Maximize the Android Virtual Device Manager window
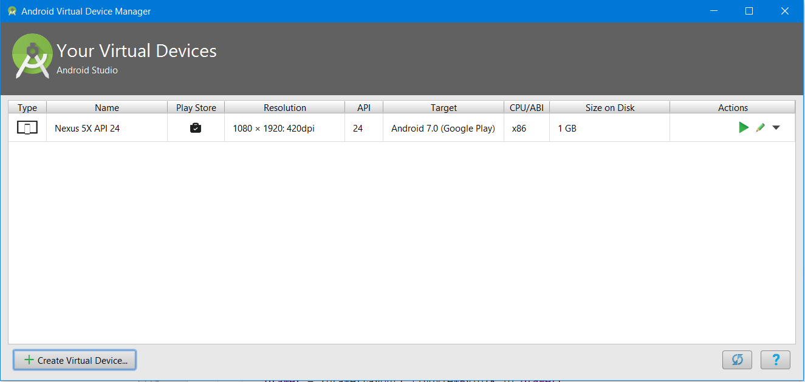 tap(749, 11)
